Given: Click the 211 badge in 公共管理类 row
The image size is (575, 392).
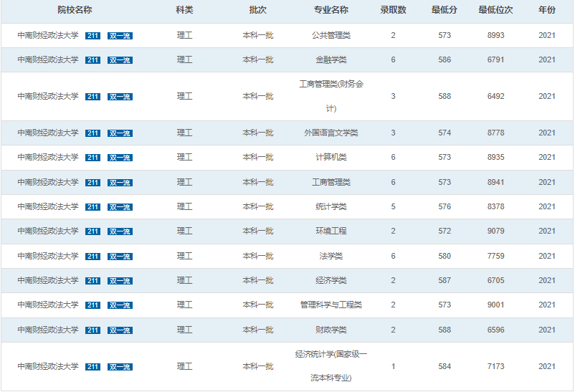Looking at the screenshot, I should (x=92, y=36).
